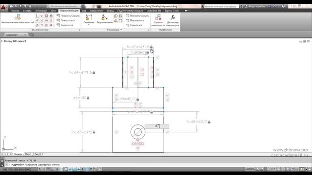Expand the dropdown arrow under Линейная
312x175 pixels.
tap(89, 25)
